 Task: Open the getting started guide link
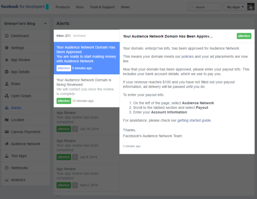(194, 120)
